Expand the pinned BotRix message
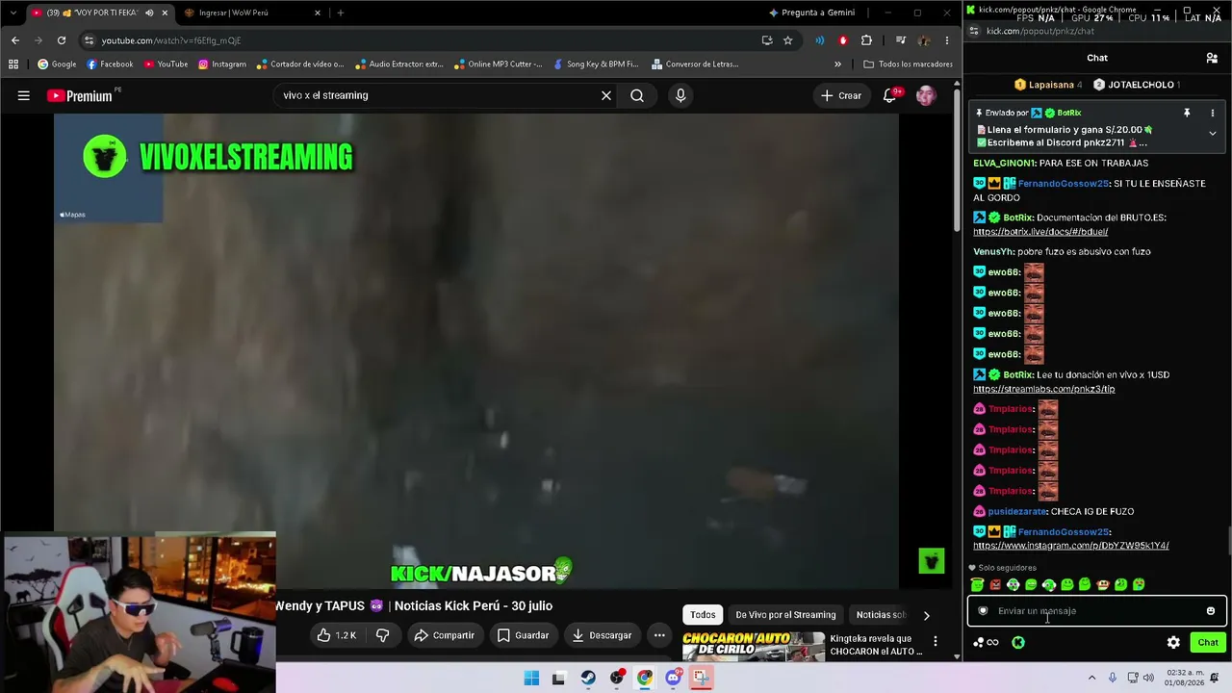1232x693 pixels. [1212, 134]
